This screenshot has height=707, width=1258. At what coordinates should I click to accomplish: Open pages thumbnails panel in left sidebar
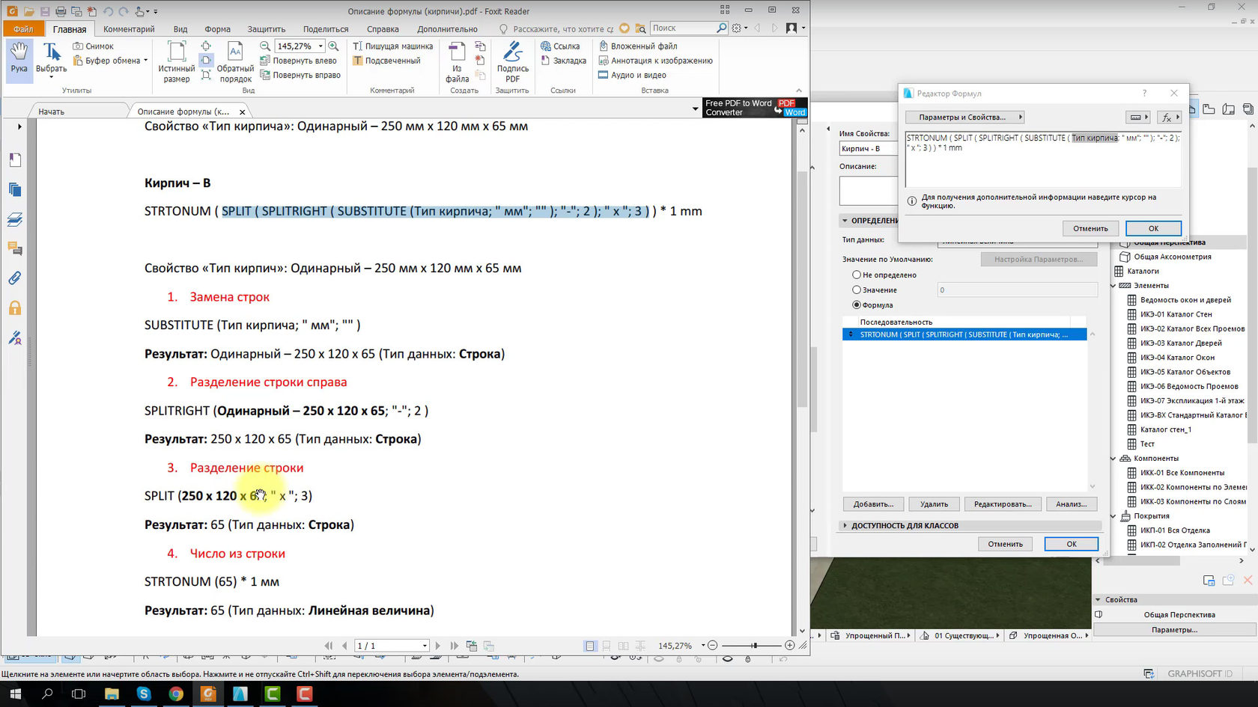pyautogui.click(x=15, y=189)
